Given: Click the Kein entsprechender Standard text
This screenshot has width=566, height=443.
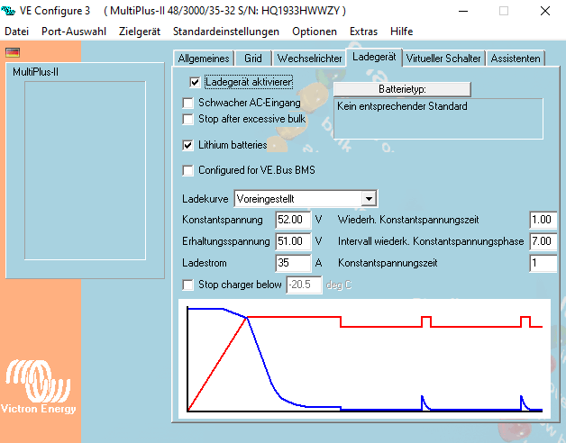Looking at the screenshot, I should (402, 106).
